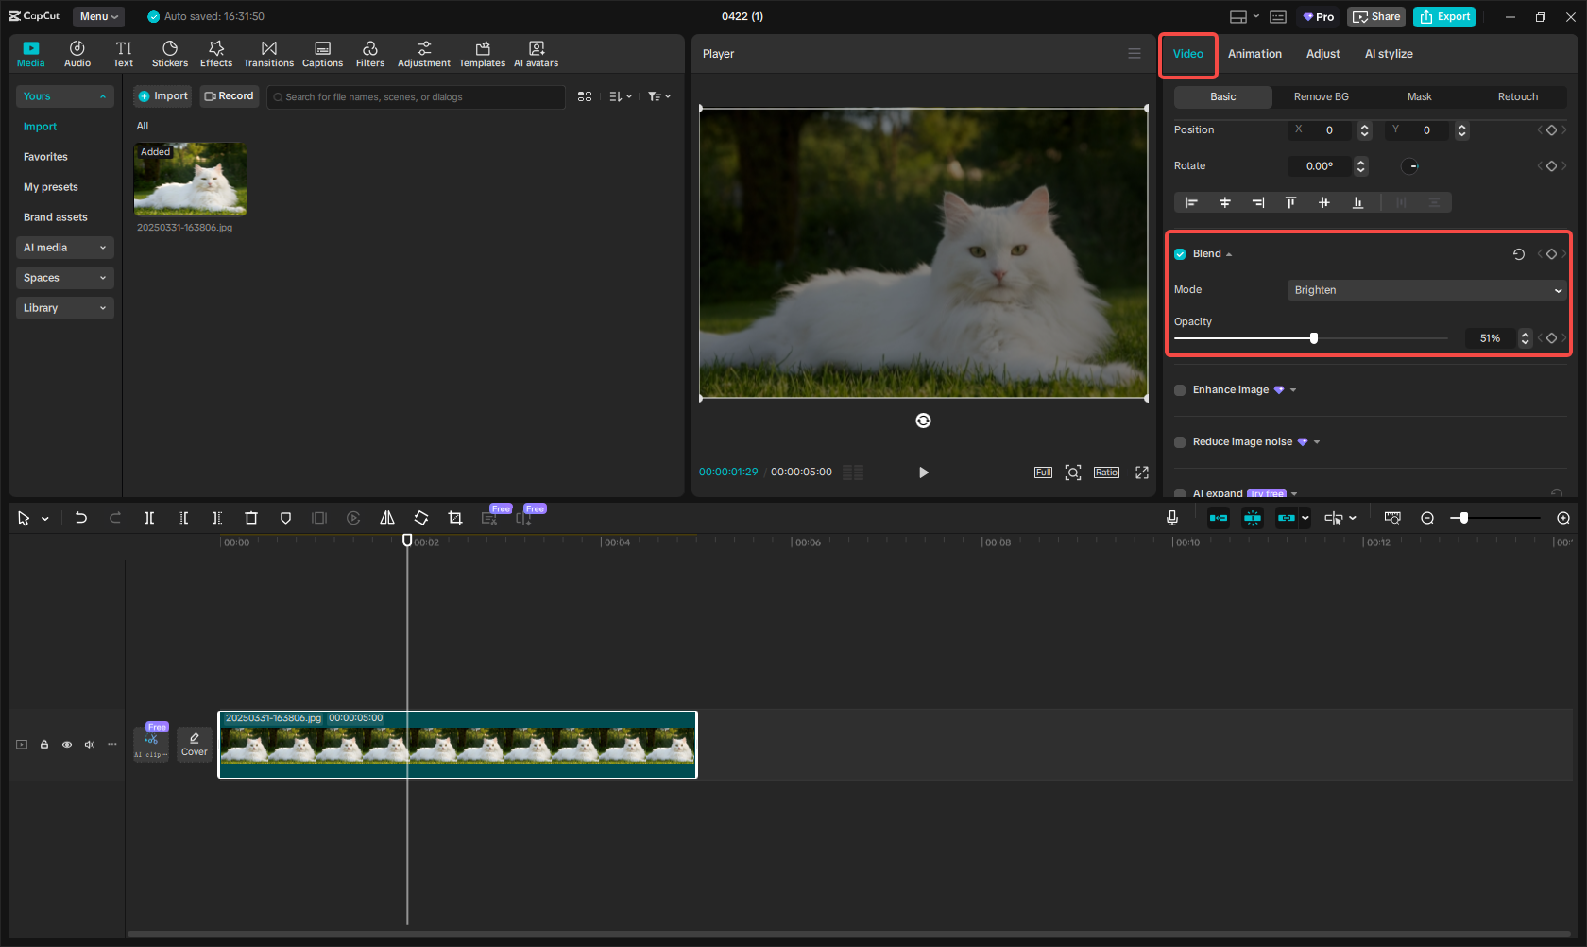The height and width of the screenshot is (947, 1587).
Task: Click the Opacity slider handle
Action: coord(1313,338)
